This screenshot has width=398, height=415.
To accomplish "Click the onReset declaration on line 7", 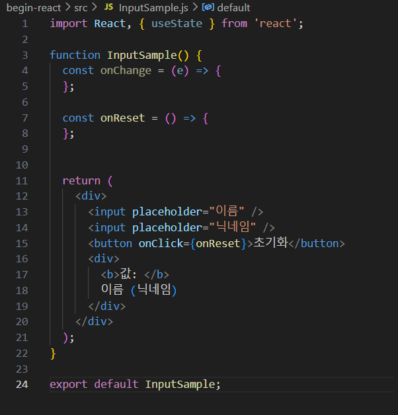I will pyautogui.click(x=122, y=118).
